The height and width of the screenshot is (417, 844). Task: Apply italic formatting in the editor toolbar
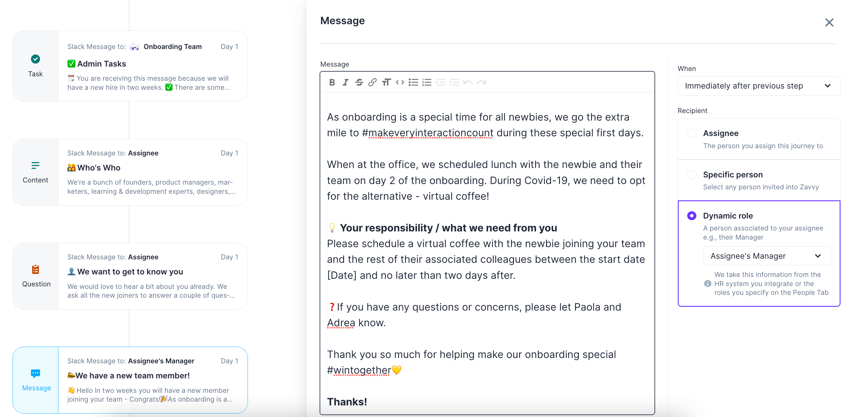pyautogui.click(x=345, y=83)
